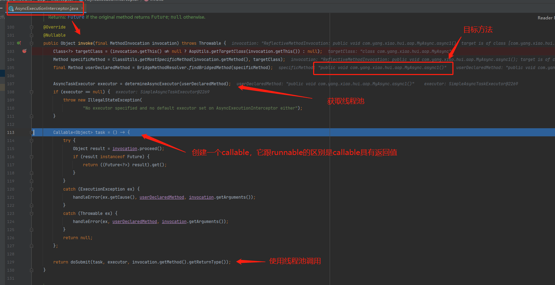
Task: Collapse the fold marker at line 100 @Override
Action: tap(31, 27)
